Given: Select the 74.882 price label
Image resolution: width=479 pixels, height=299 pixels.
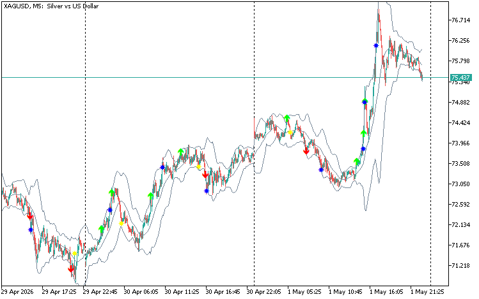Looking at the screenshot, I should coord(461,102).
